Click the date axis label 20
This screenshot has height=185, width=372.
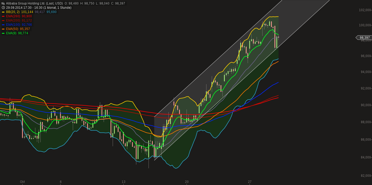click(x=187, y=182)
